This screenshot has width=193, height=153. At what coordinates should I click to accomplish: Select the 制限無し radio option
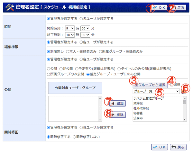pyautogui.click(x=49, y=51)
